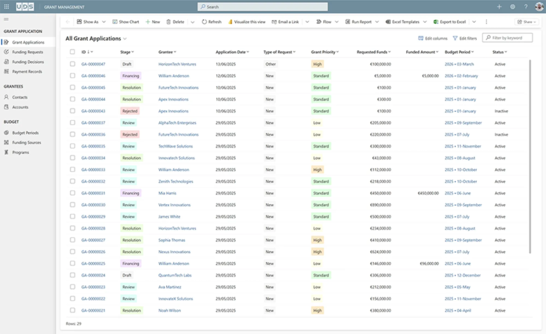Open the All Grant Applications view selector
This screenshot has width=546, height=334.
pyautogui.click(x=96, y=38)
